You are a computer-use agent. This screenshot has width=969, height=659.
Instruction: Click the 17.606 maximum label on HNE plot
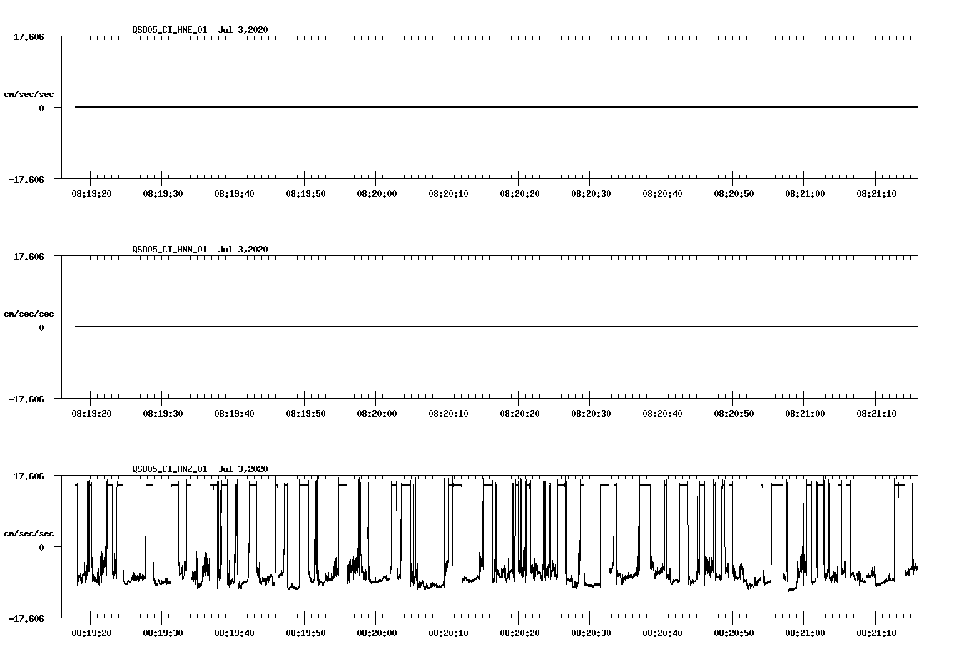[29, 36]
